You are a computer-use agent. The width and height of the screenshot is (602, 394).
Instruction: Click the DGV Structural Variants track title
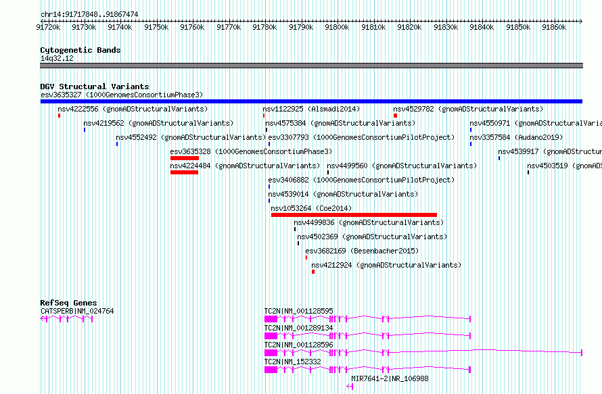tap(95, 87)
